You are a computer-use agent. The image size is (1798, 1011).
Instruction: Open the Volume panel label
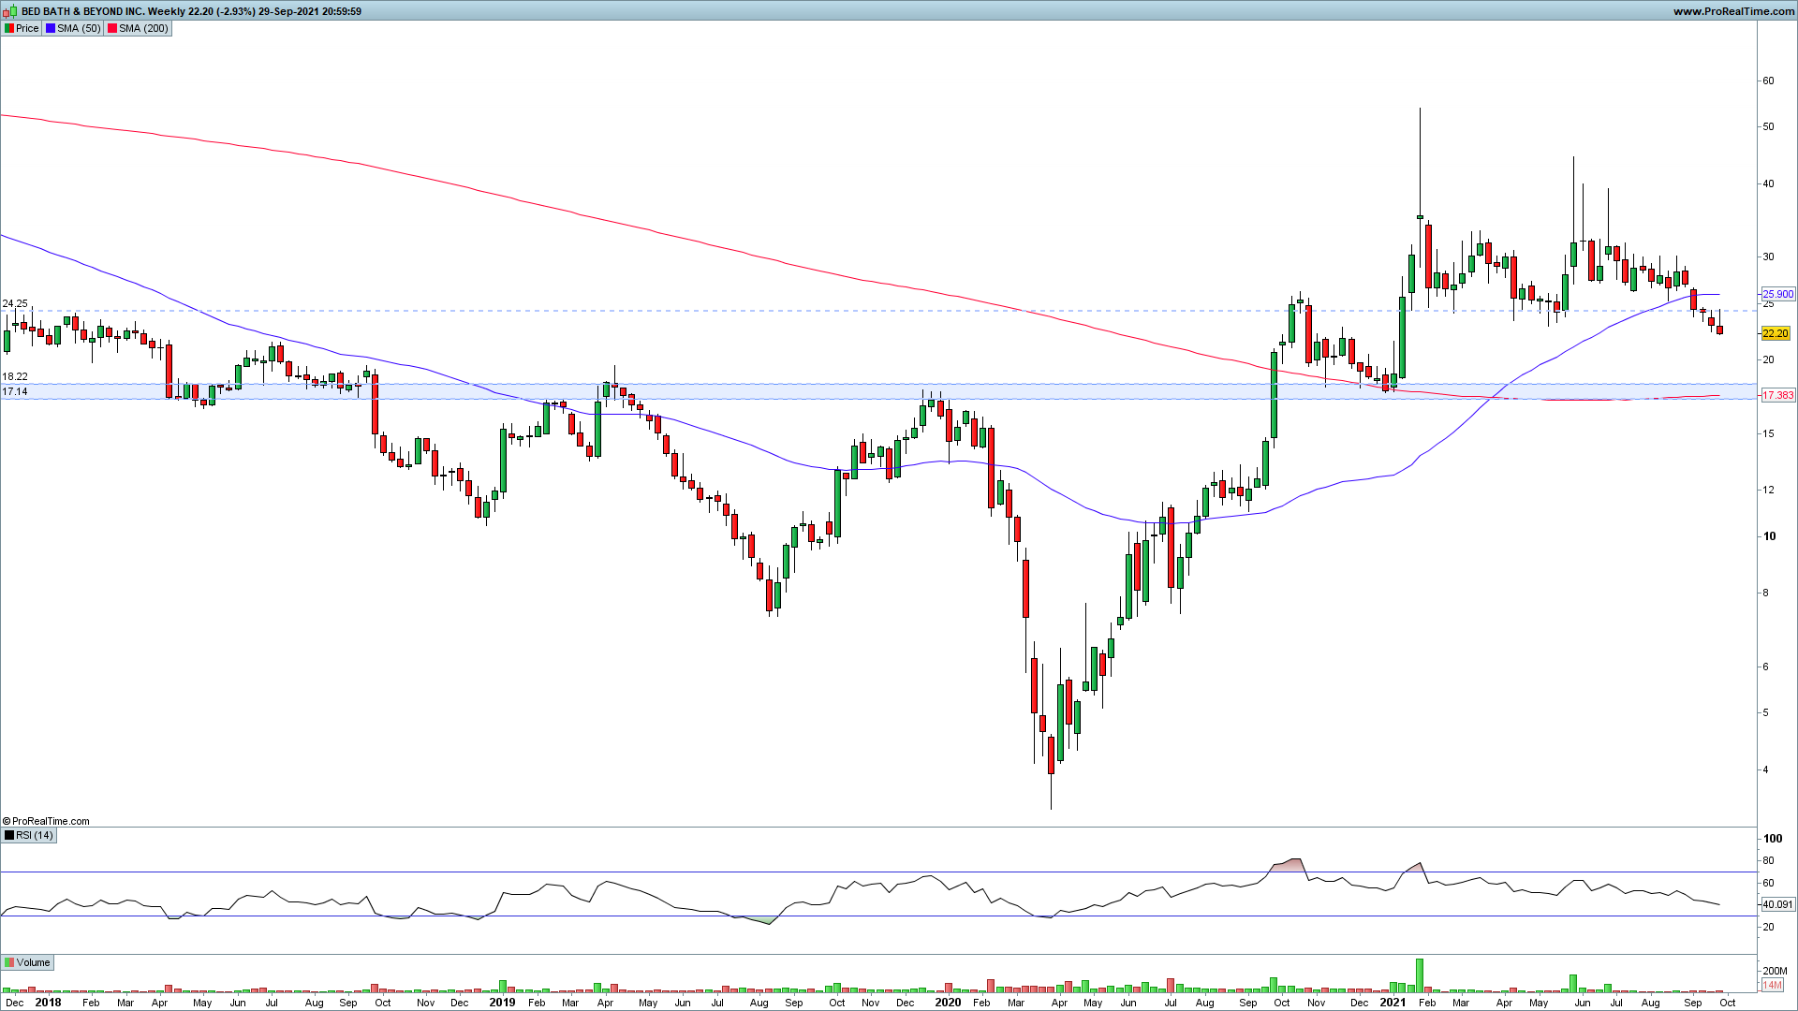coord(33,962)
